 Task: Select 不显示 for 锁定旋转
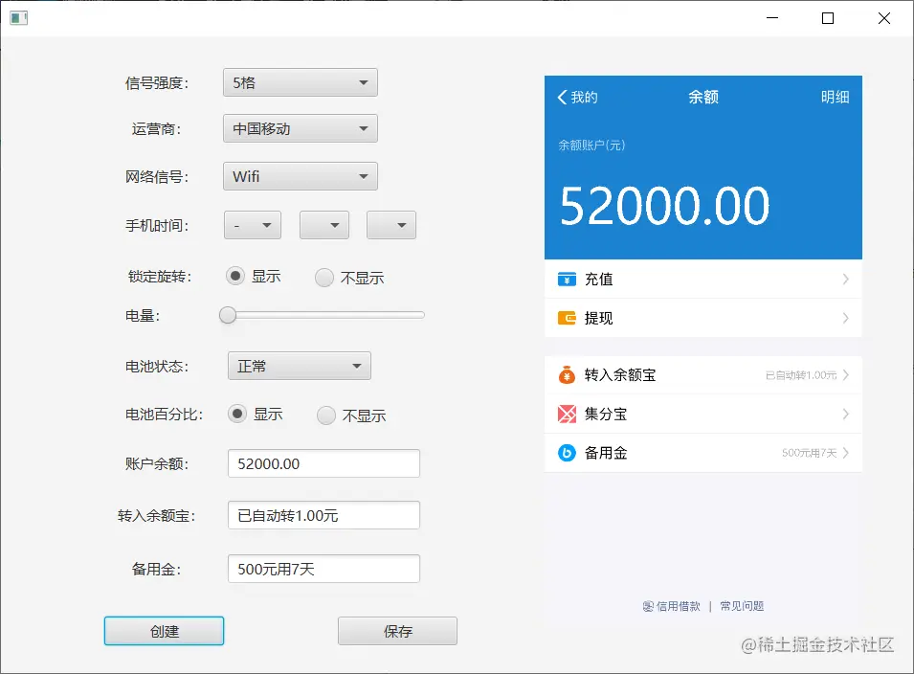324,278
